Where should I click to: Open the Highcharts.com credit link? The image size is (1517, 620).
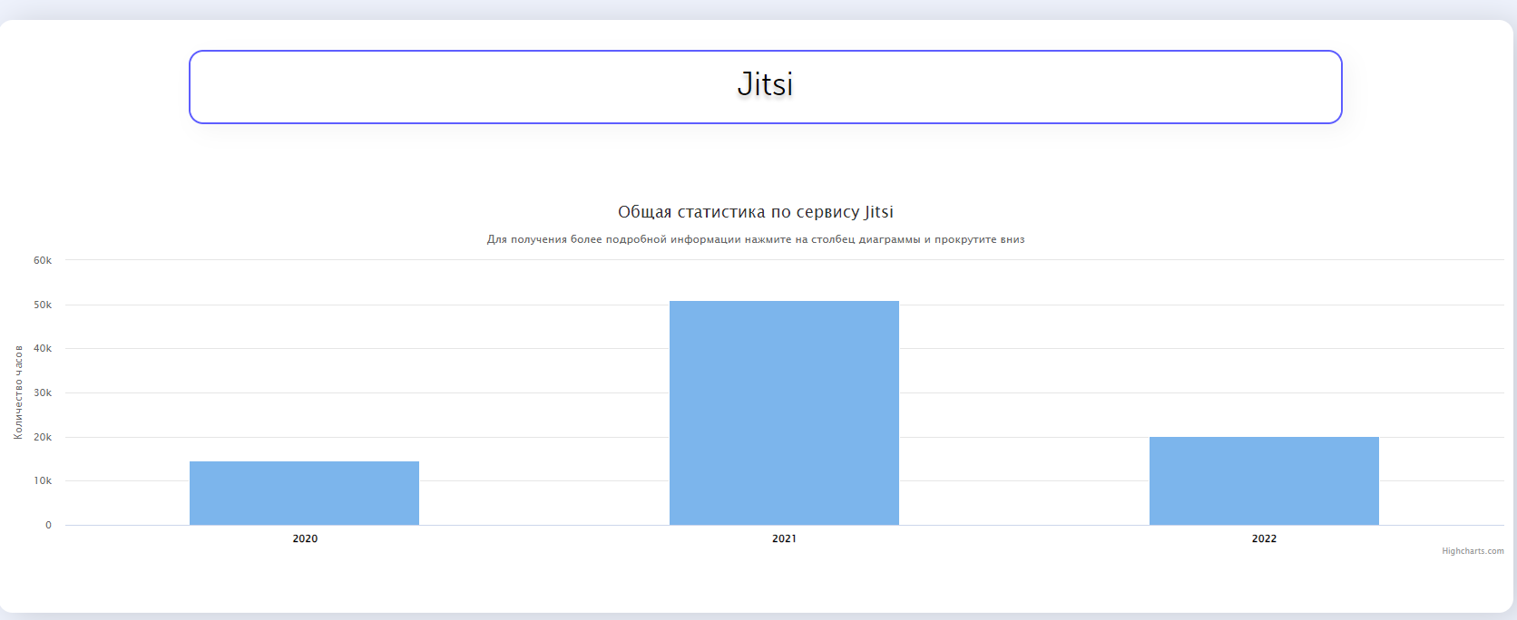pos(1473,551)
